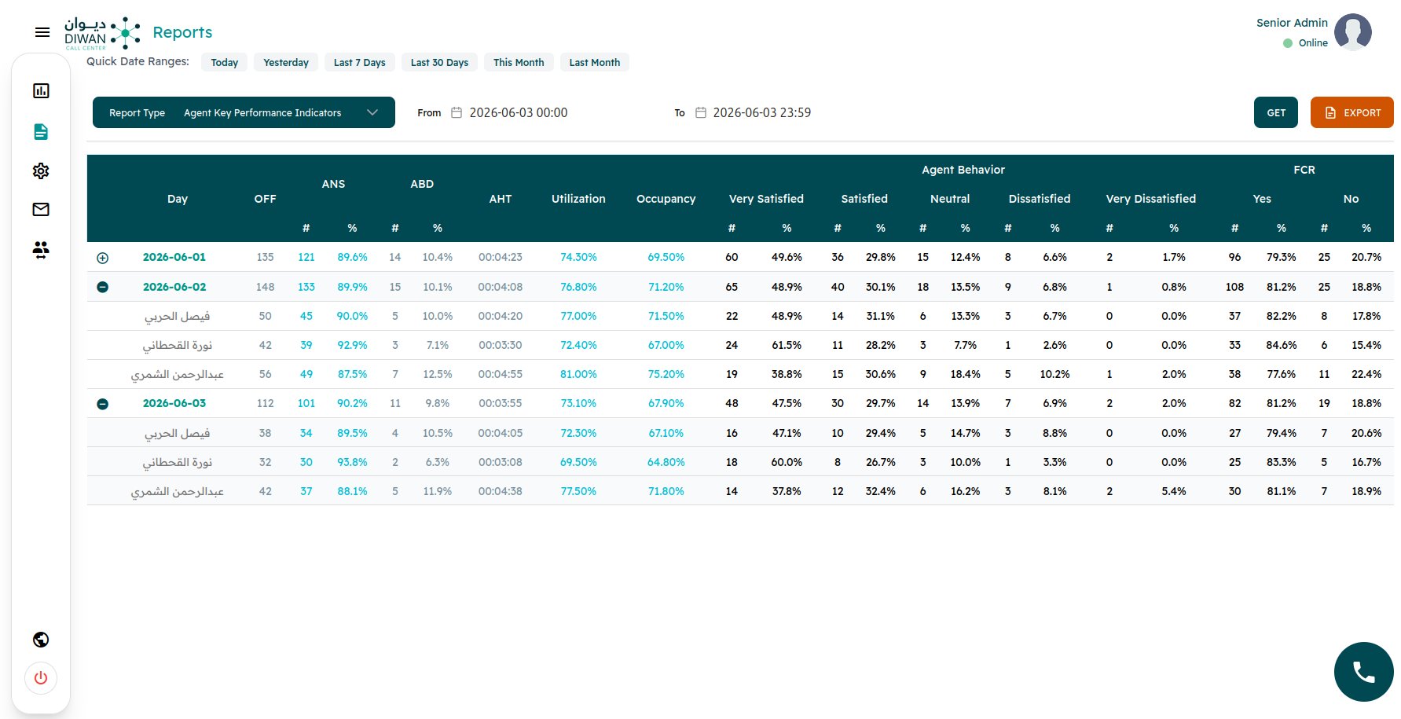Open the hamburger menu
This screenshot has height=719, width=1401.
pos(42,32)
